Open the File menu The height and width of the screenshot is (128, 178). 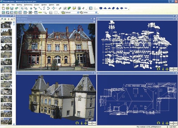(x=3, y=5)
